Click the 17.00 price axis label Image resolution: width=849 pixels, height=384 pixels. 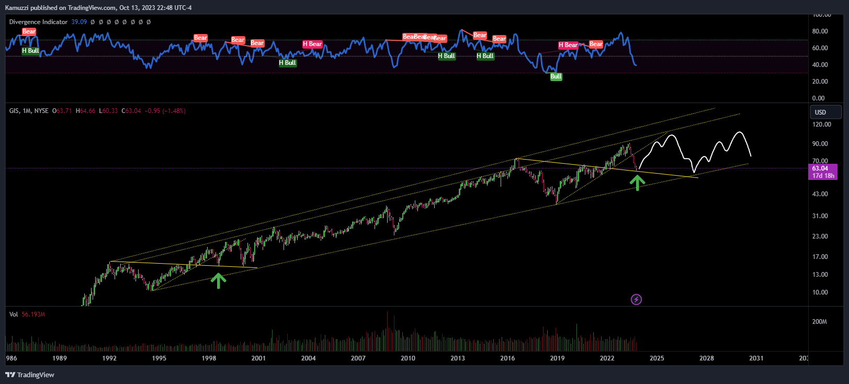click(820, 257)
